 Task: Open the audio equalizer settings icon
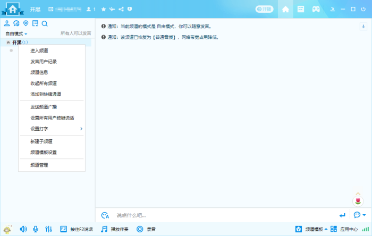pyautogui.click(x=49, y=229)
